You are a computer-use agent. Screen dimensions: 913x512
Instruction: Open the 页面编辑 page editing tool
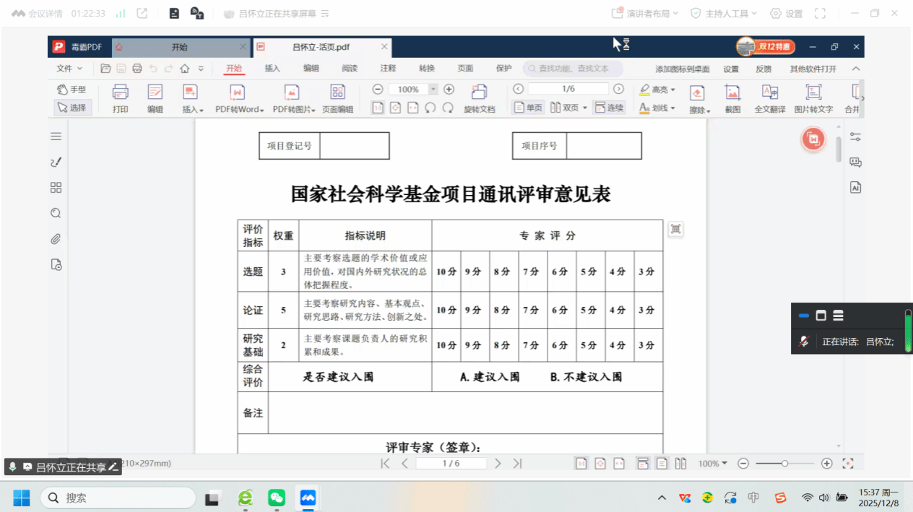(x=337, y=98)
